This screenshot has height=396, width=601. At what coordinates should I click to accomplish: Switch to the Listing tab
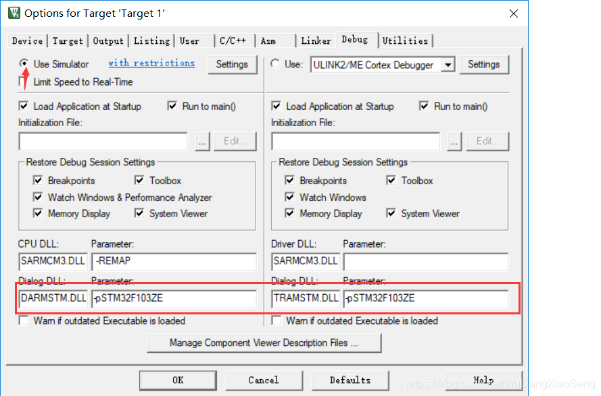tap(151, 40)
